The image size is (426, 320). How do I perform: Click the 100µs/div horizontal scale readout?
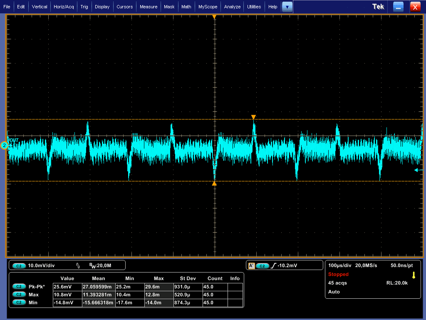click(340, 265)
